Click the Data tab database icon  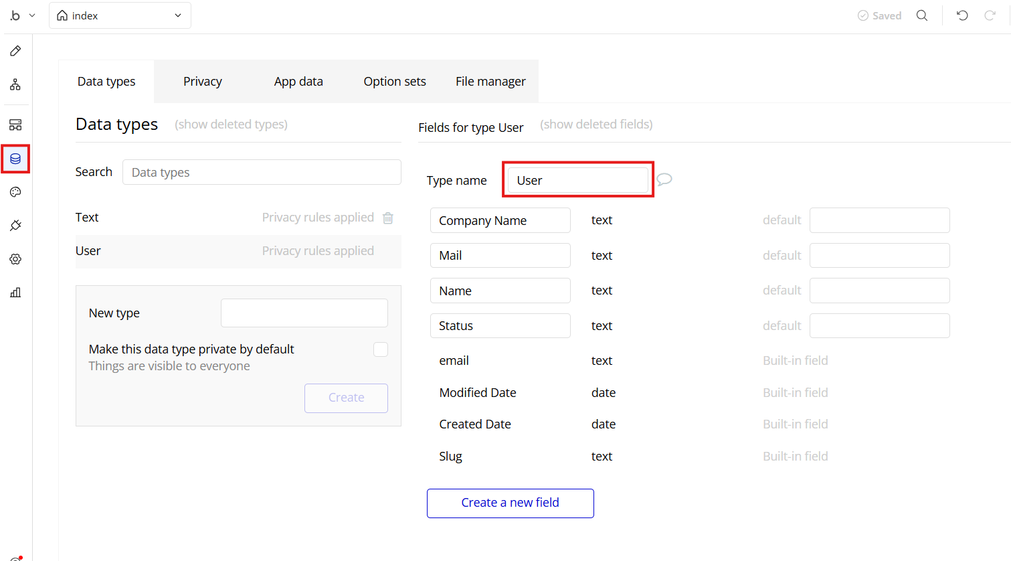pyautogui.click(x=15, y=159)
